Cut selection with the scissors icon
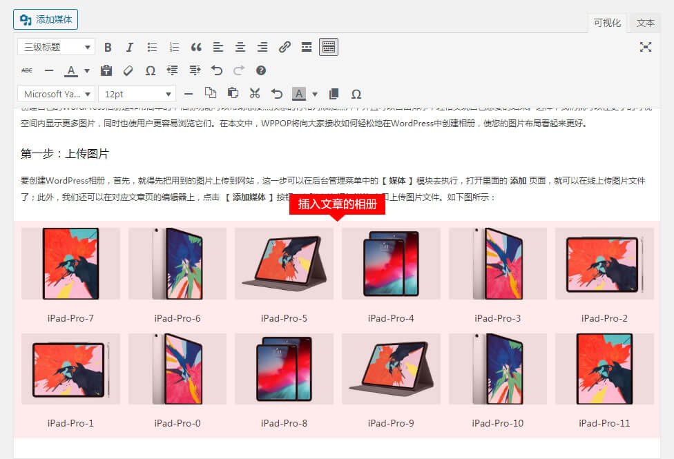The height and width of the screenshot is (459, 674). click(255, 94)
